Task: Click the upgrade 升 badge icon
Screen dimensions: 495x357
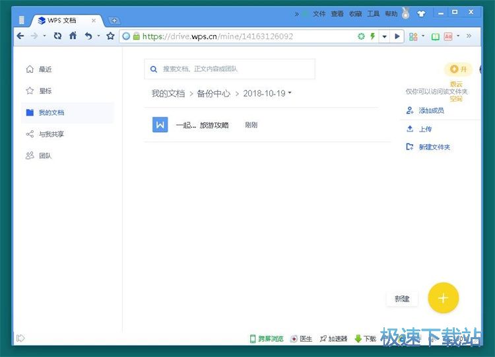Action: pos(459,69)
